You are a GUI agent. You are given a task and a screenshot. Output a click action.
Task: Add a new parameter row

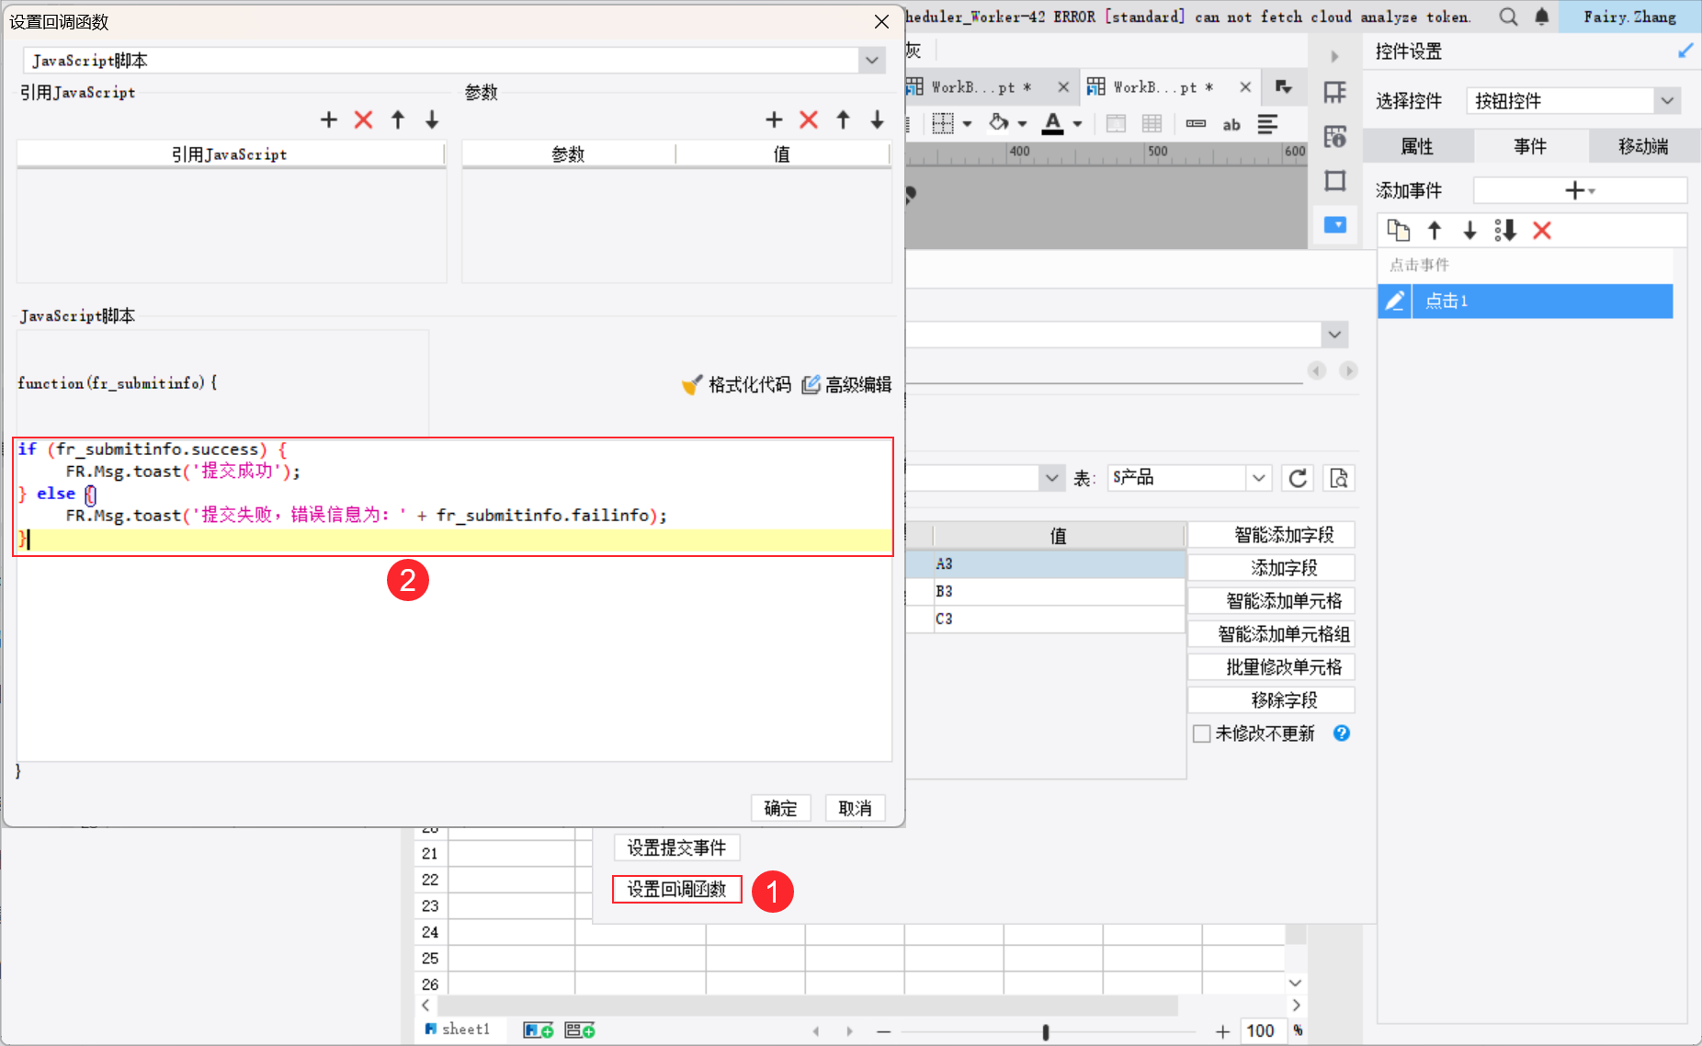click(x=774, y=119)
